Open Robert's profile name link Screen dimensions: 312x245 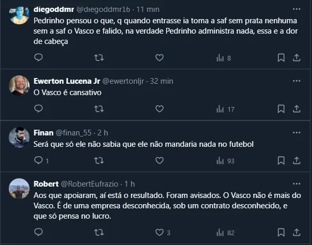[46, 183]
